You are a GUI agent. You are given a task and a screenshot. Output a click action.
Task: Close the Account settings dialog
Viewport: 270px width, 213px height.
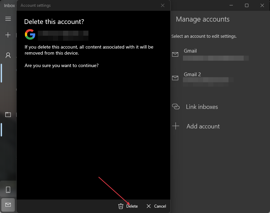click(163, 5)
